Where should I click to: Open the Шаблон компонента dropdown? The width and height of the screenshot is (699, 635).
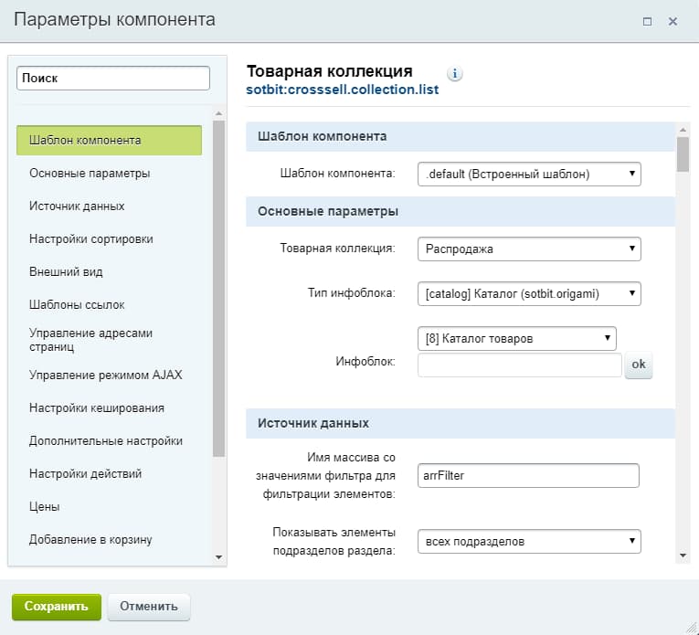tap(529, 174)
